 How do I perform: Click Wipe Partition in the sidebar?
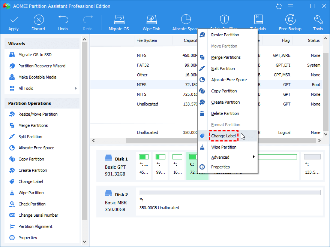pos(31,193)
